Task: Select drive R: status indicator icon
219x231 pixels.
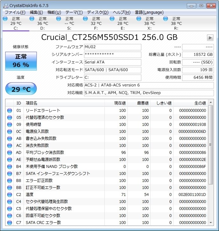Action: (166, 19)
